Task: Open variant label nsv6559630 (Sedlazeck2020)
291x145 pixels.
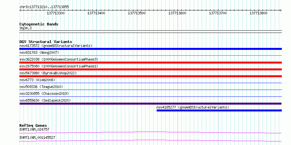Action: [x=45, y=100]
